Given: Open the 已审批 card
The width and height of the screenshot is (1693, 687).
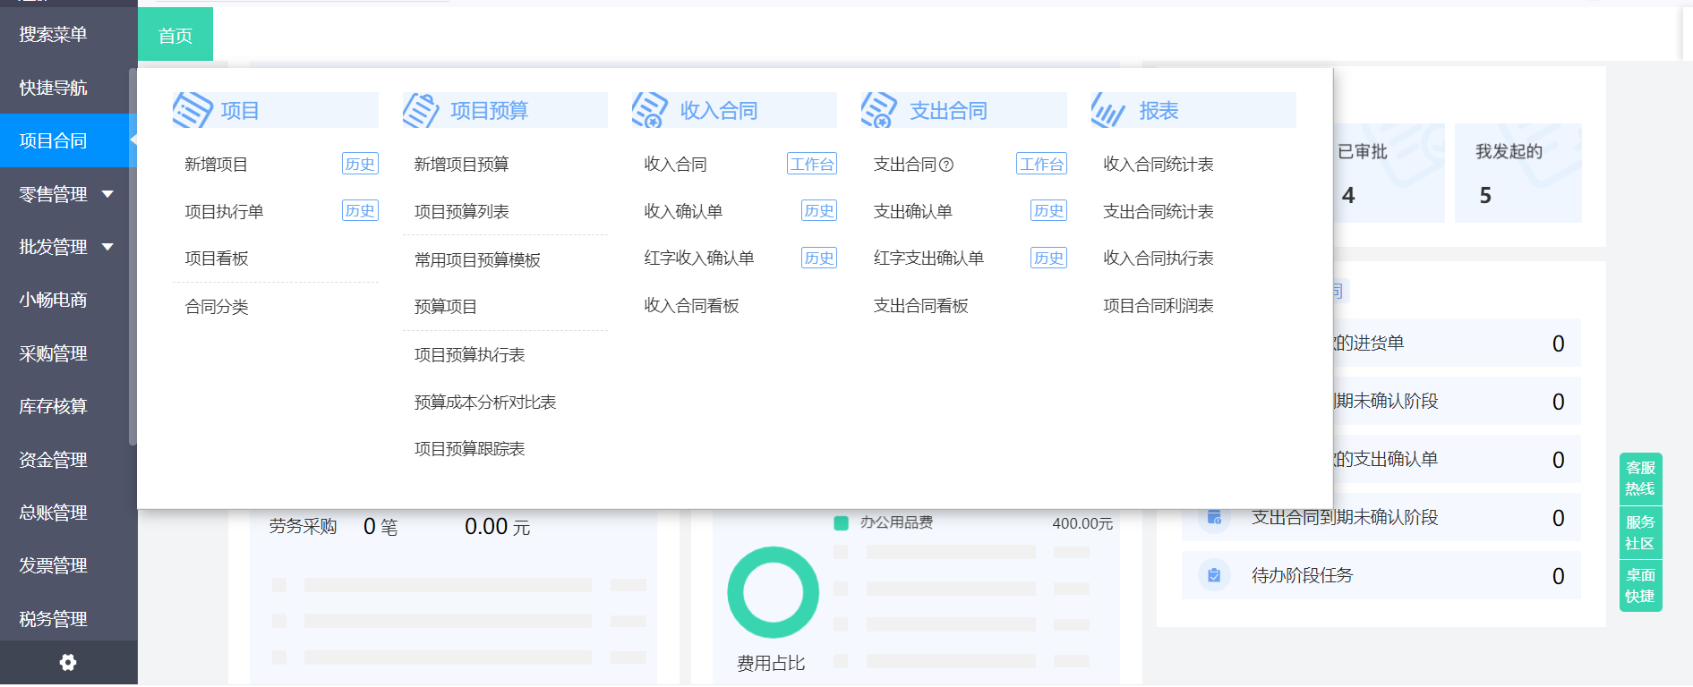Looking at the screenshot, I should point(1389,173).
